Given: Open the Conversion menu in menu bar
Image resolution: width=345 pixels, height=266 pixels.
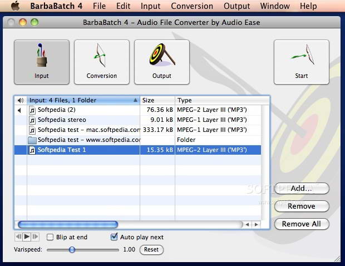Looking at the screenshot, I should [192, 6].
